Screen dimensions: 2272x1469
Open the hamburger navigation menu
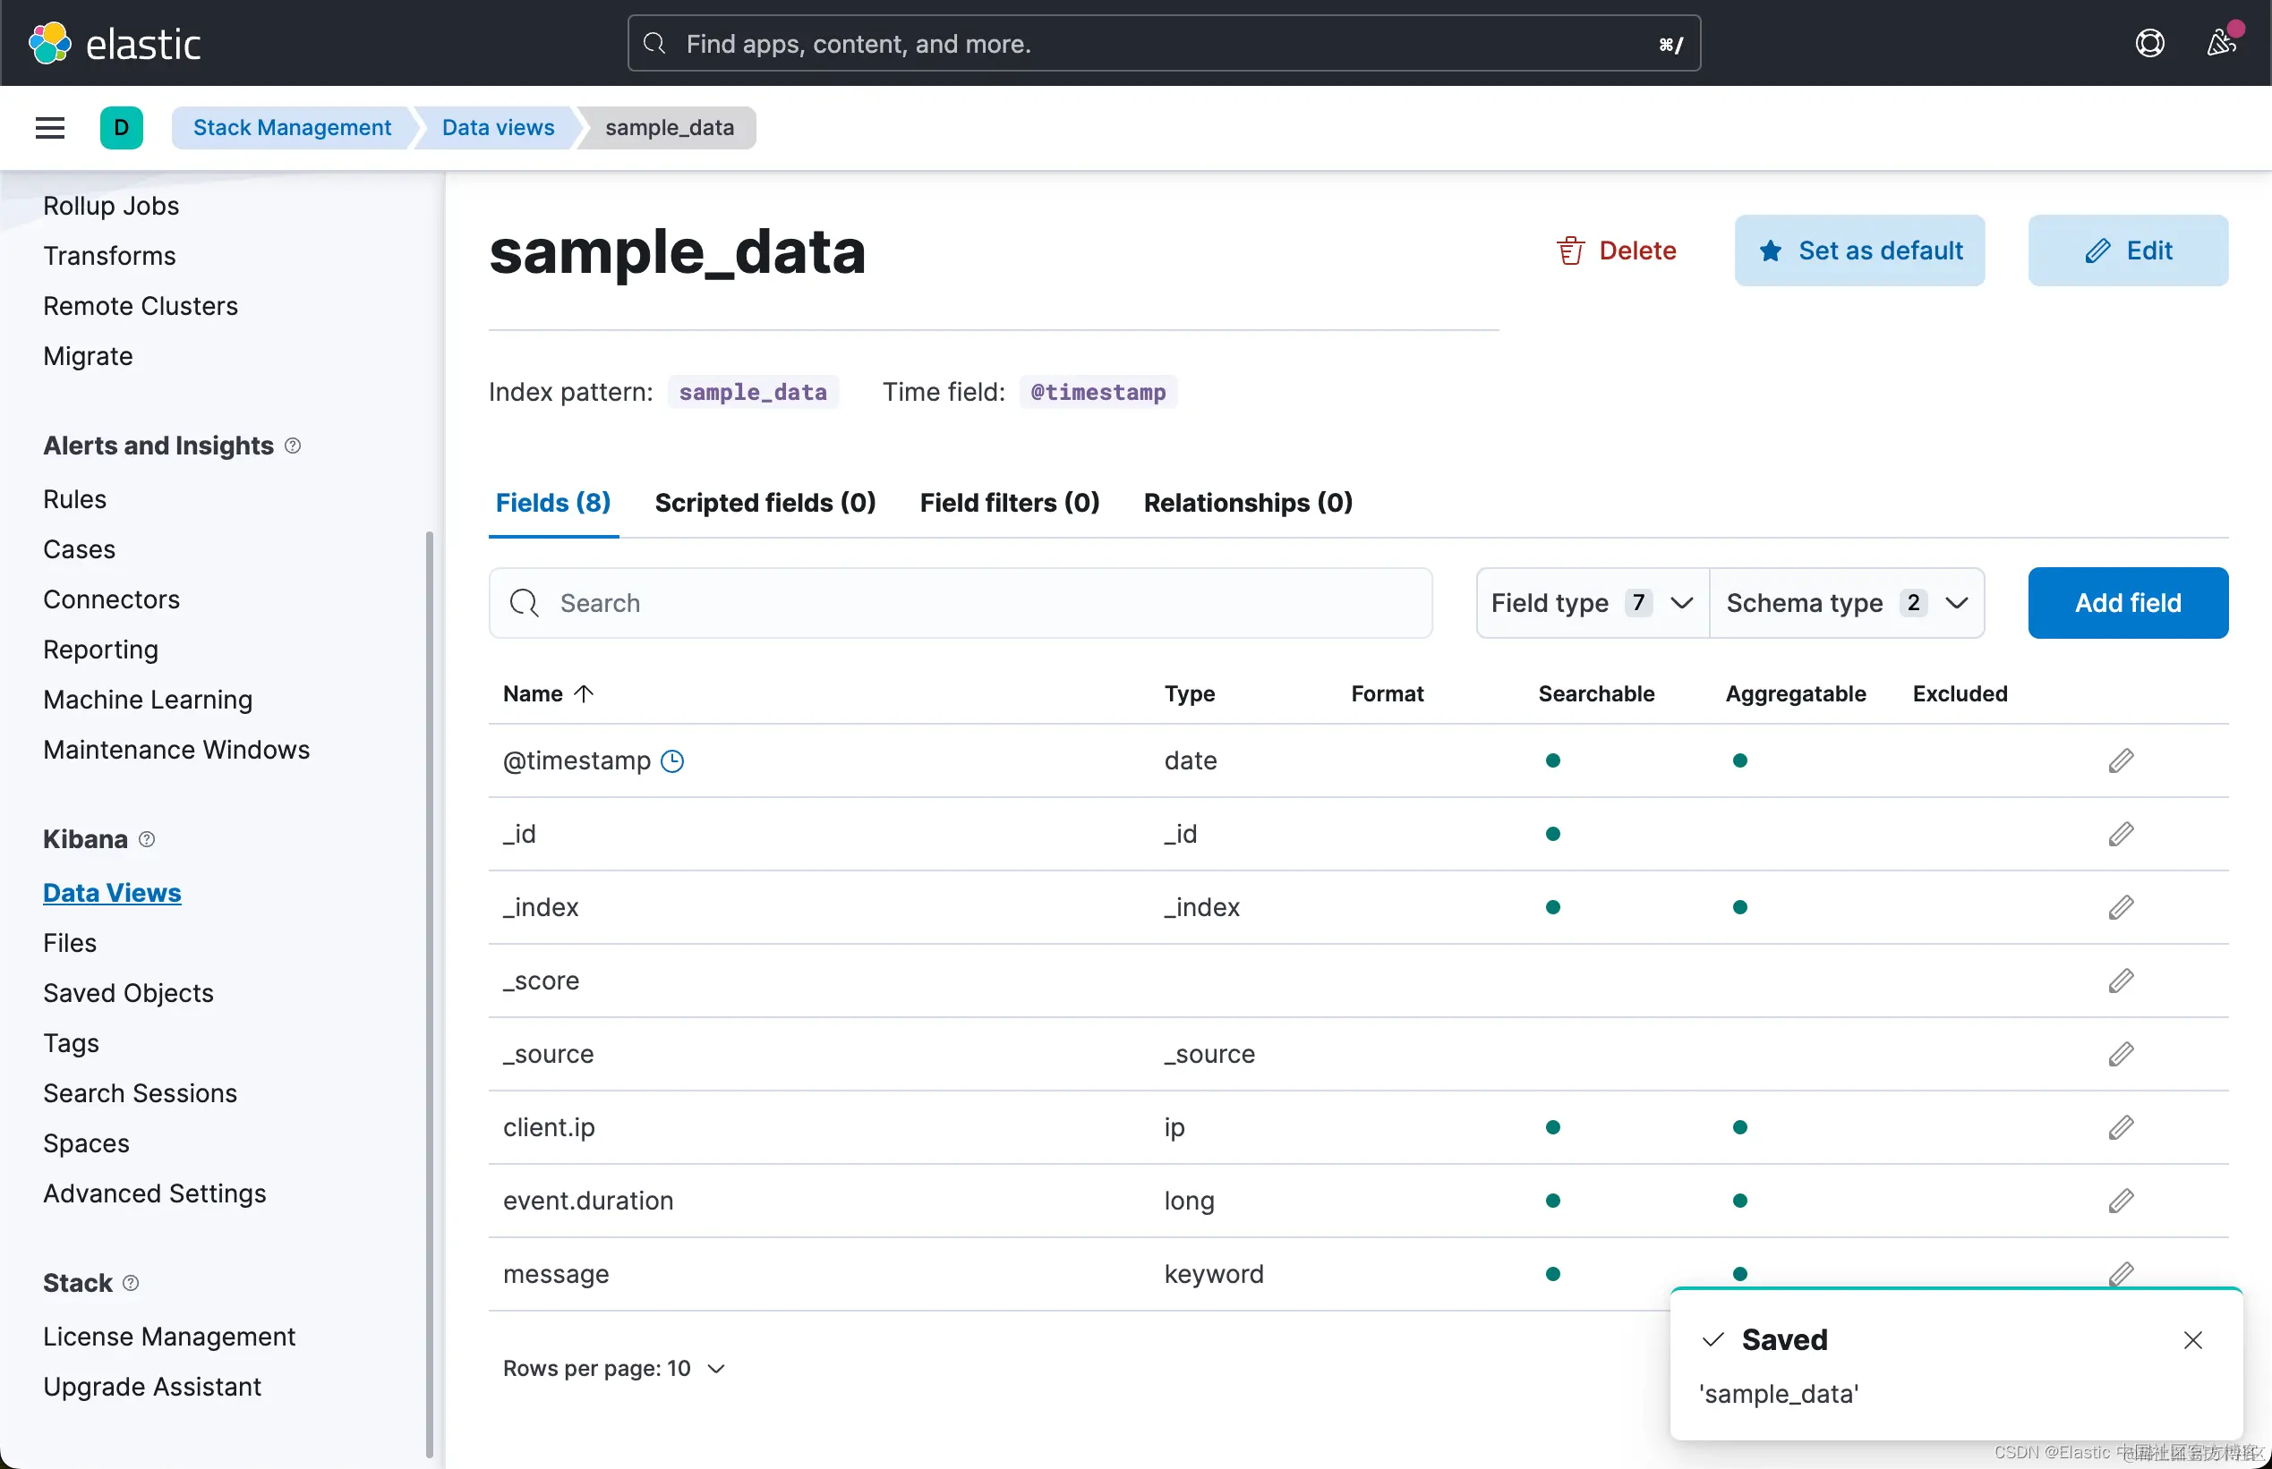(49, 128)
